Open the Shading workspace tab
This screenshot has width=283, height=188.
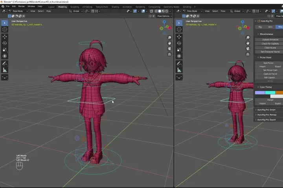[115, 7]
